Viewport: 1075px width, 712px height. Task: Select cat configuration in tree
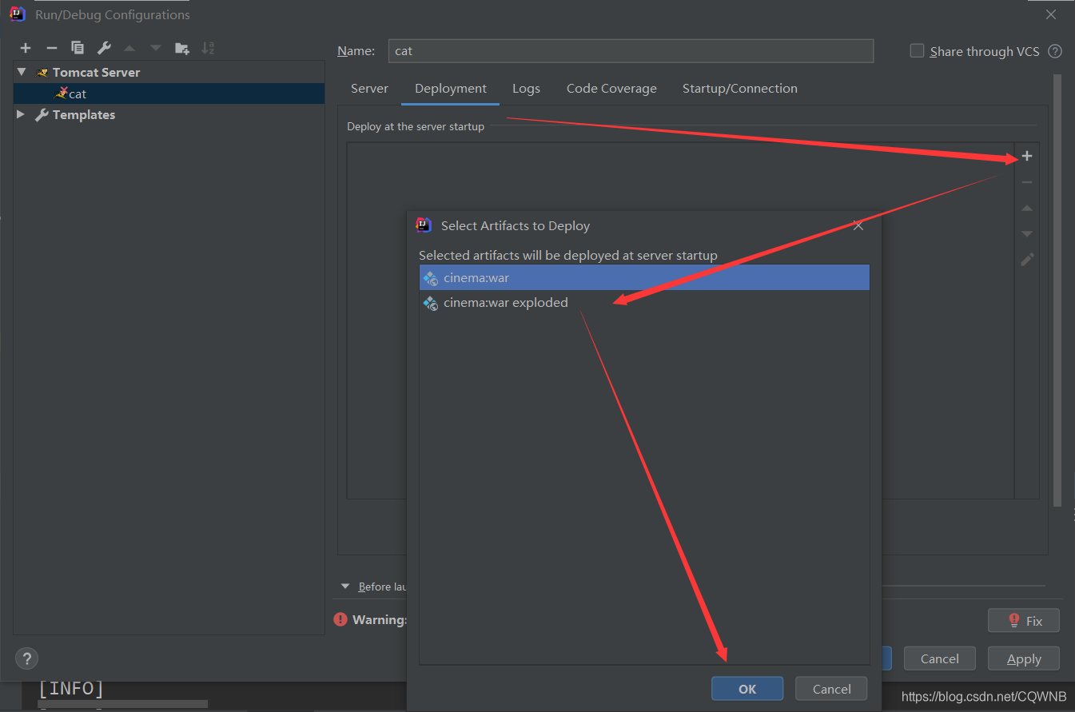click(169, 93)
